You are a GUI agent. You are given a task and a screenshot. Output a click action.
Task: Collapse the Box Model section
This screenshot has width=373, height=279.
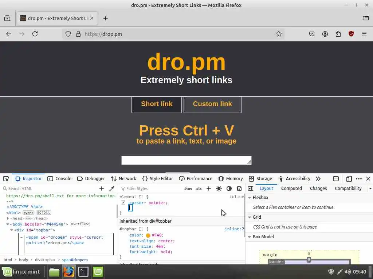(250, 237)
